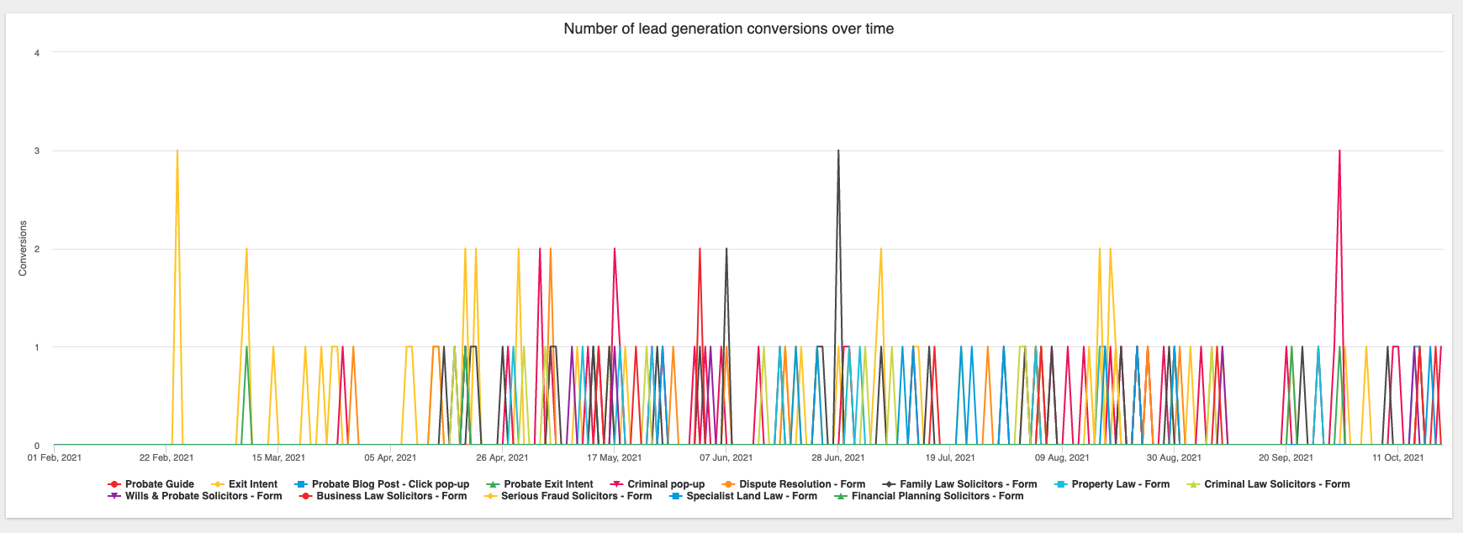Click the red Probate Guide legend marker
The image size is (1463, 533).
114,484
